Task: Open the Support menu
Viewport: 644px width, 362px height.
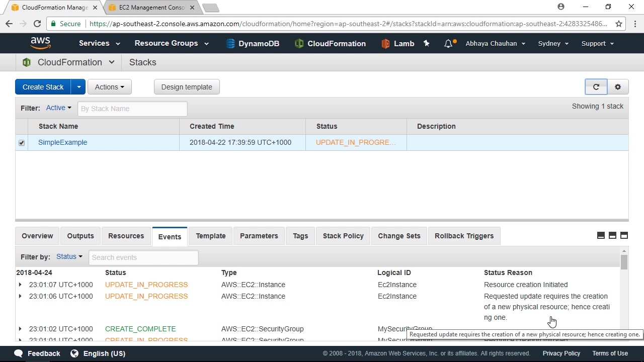Action: point(598,44)
